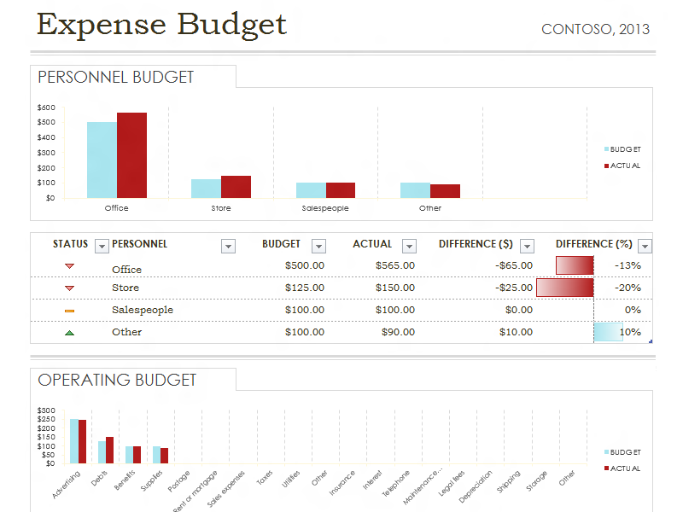The width and height of the screenshot is (683, 512).
Task: Click the Advertising axis label
Action: point(67,484)
